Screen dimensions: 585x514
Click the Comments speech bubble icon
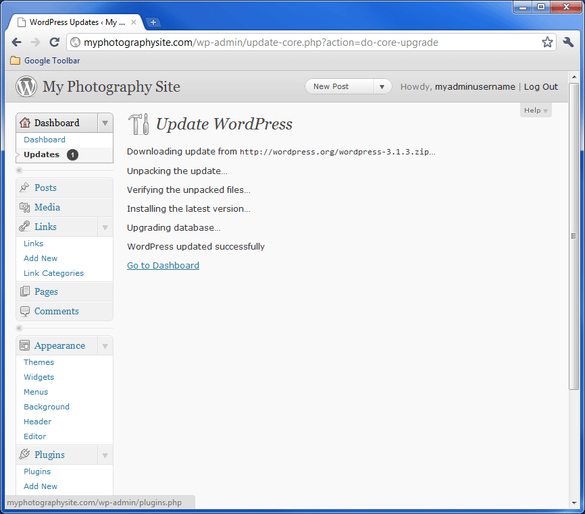tap(24, 312)
